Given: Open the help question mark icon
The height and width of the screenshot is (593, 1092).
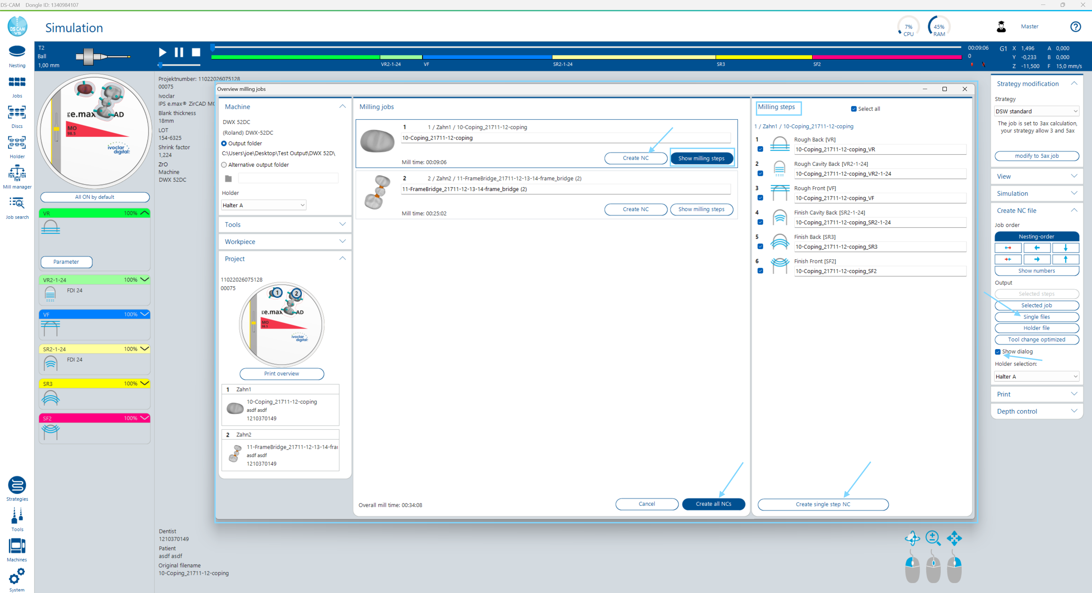Looking at the screenshot, I should coord(1075,26).
